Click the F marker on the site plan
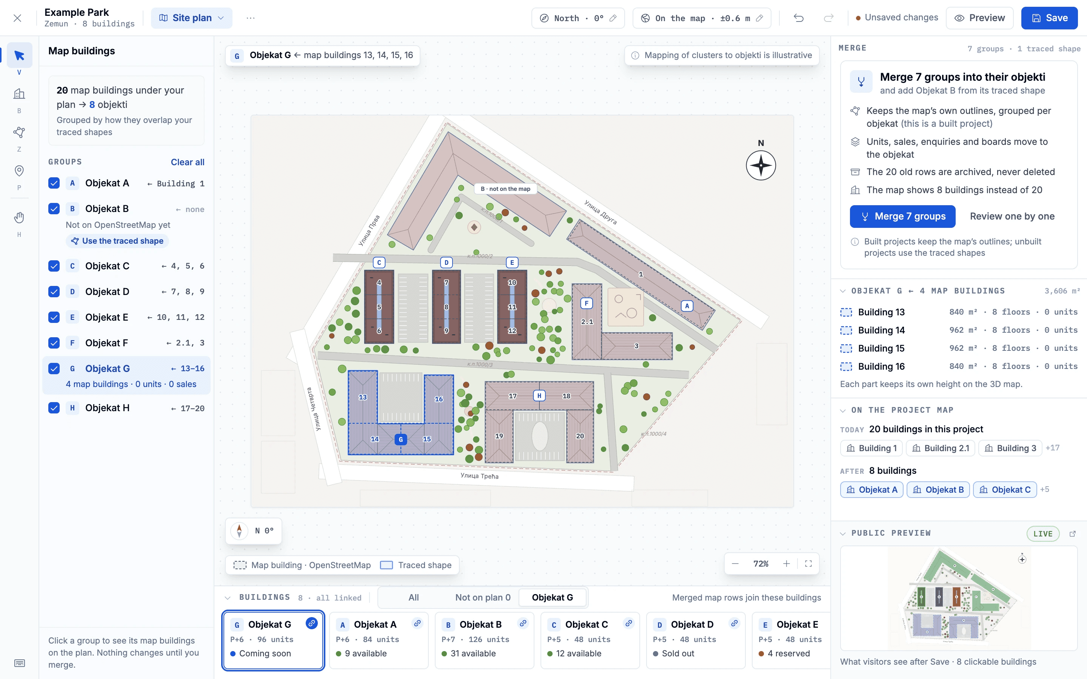This screenshot has width=1087, height=679. pos(587,304)
